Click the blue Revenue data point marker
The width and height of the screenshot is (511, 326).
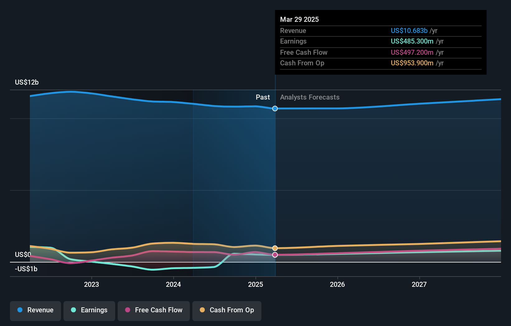(275, 109)
